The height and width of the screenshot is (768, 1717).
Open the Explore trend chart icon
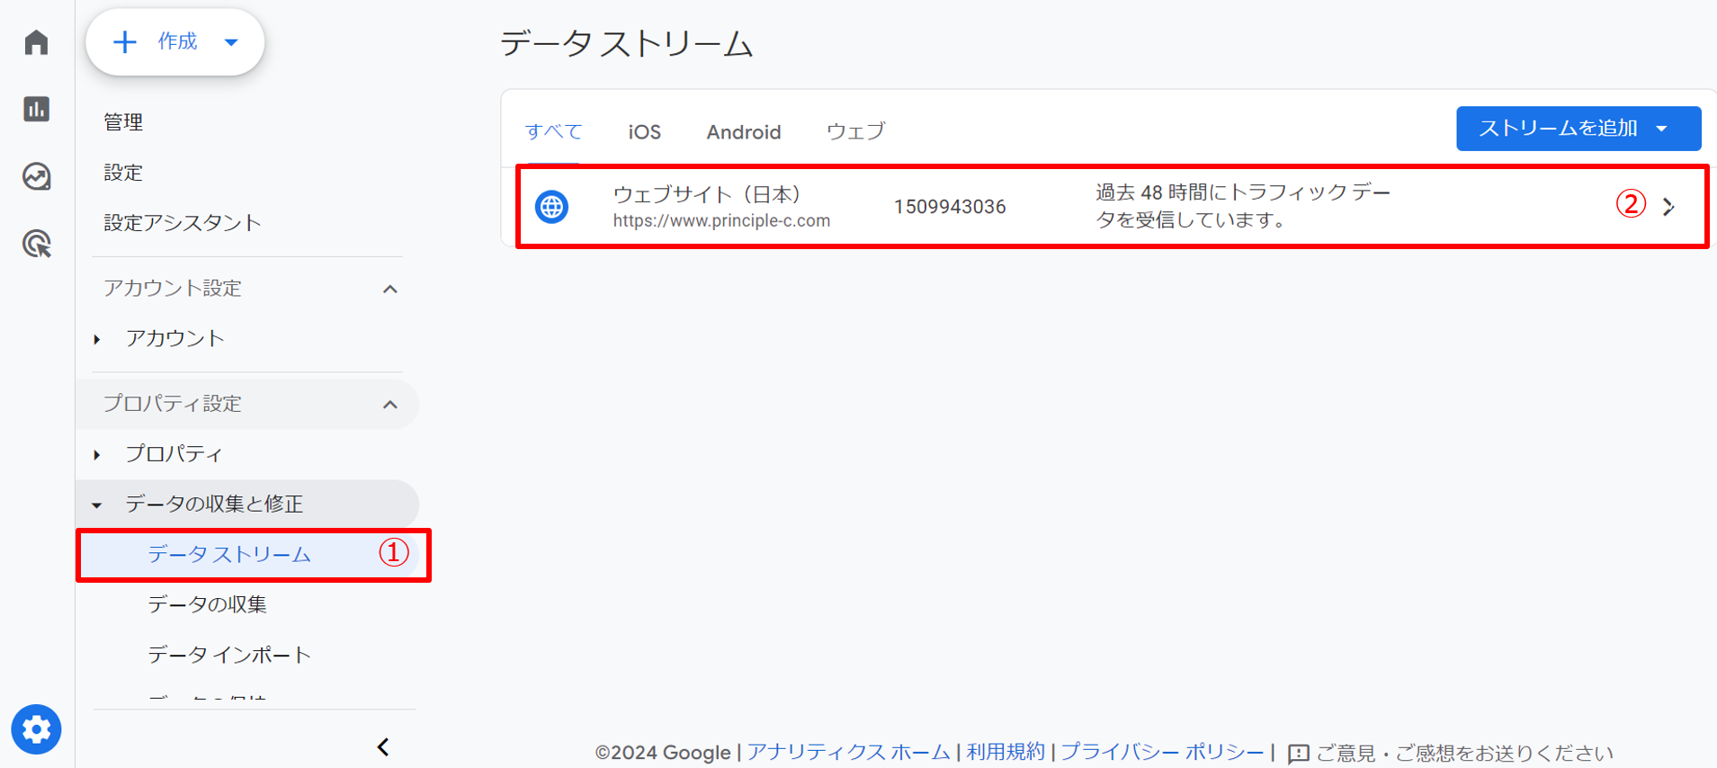(x=36, y=176)
